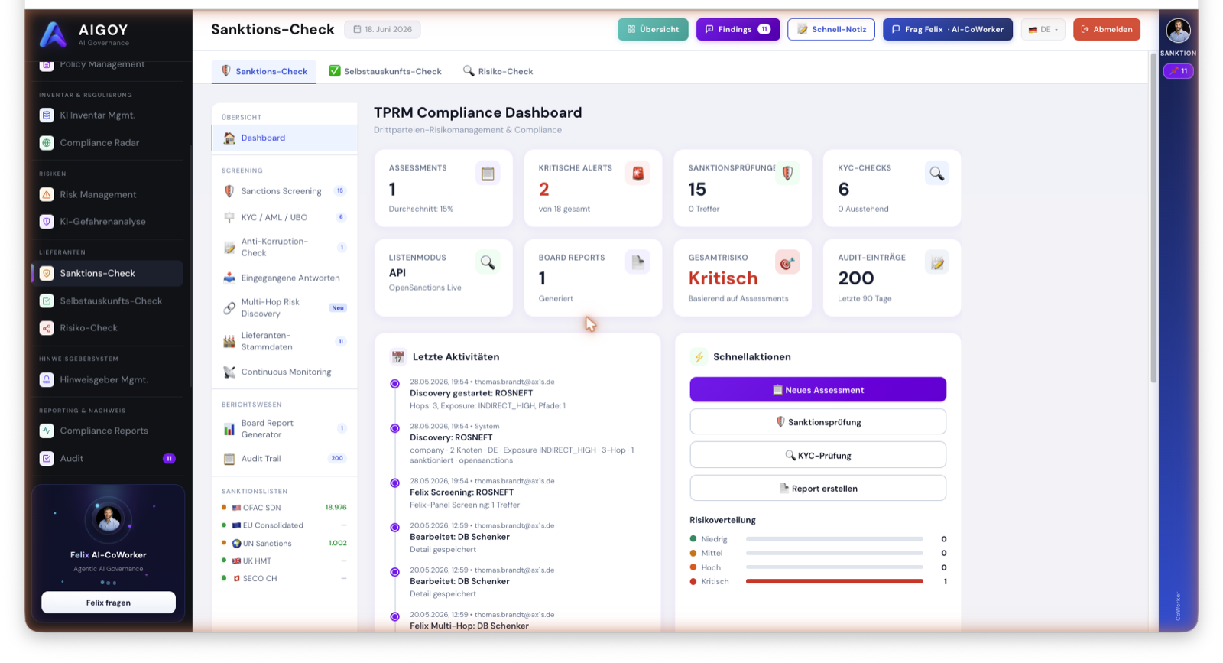Switch to the Selbstauskunfts-Check tab
Screen dimensions: 1223x663
(x=385, y=71)
